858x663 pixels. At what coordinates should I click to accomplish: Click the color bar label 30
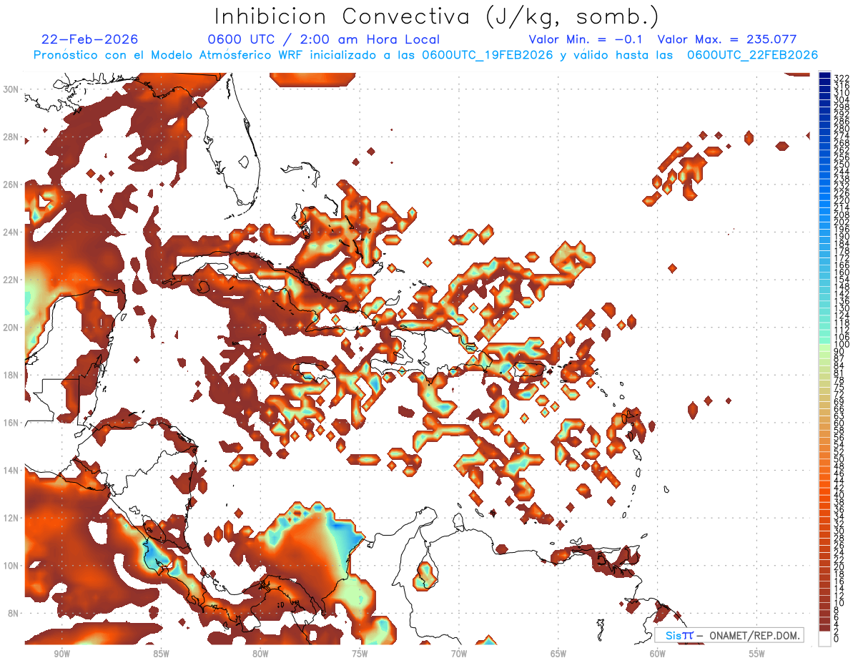[839, 531]
